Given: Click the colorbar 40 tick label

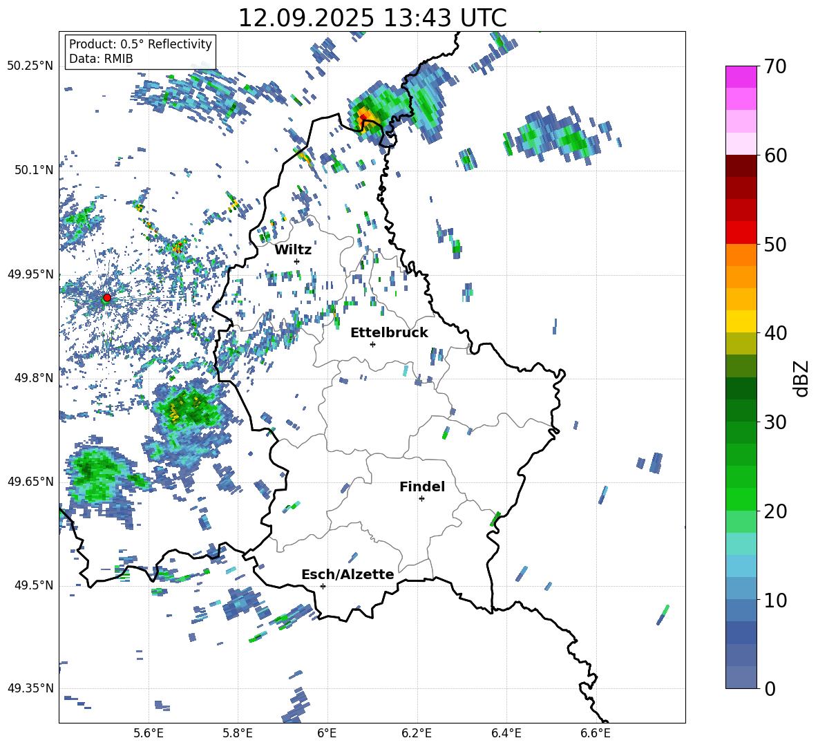Looking at the screenshot, I should pyautogui.click(x=776, y=333).
